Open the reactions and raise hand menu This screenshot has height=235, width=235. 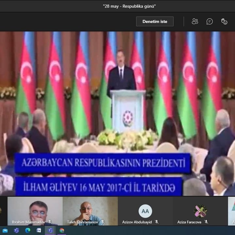point(224,22)
